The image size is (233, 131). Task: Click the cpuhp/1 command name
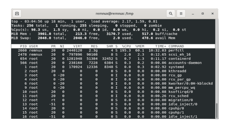coord(176,112)
